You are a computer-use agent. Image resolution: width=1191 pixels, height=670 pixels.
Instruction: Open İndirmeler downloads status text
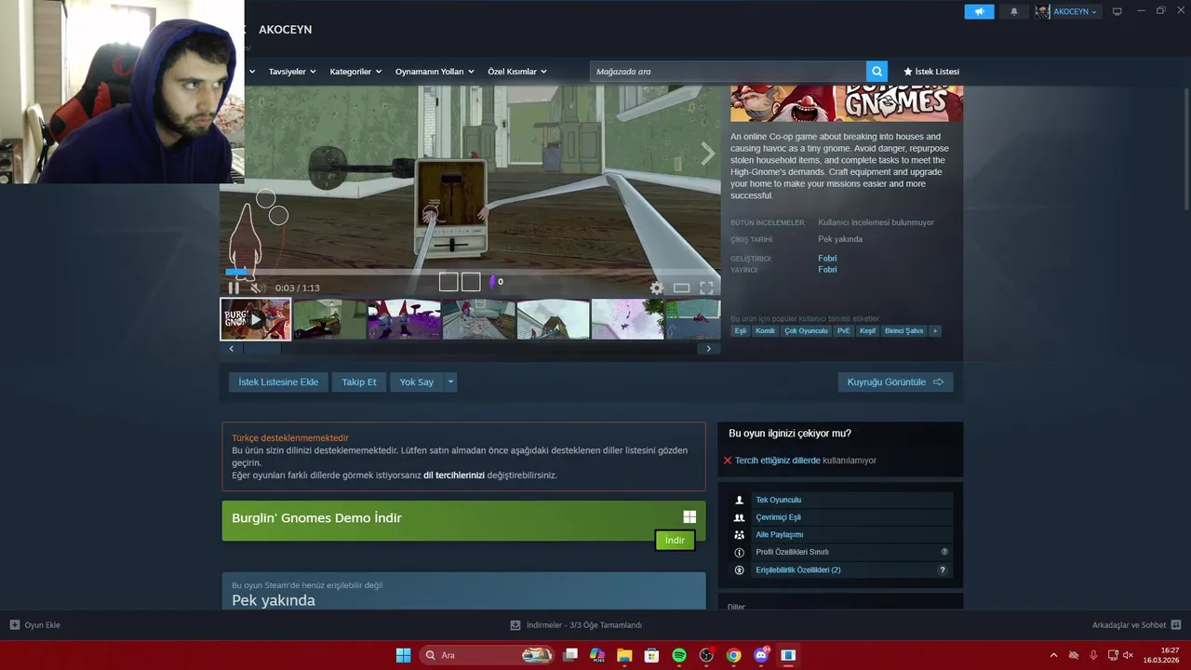pos(584,625)
